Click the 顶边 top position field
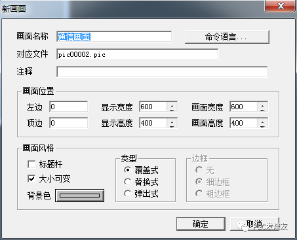297x240 pixels. click(69, 123)
